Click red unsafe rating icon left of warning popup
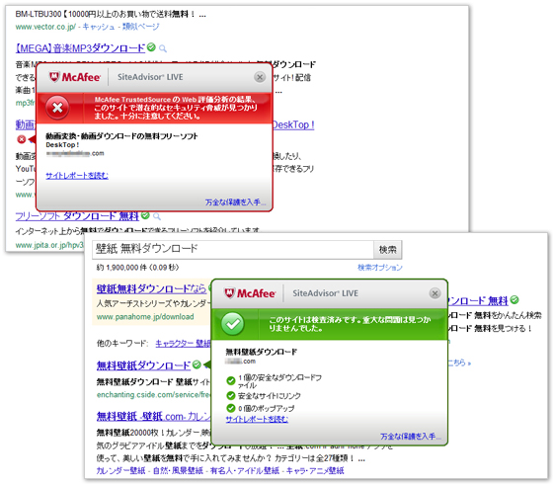553x484 pixels. pyautogui.click(x=22, y=139)
